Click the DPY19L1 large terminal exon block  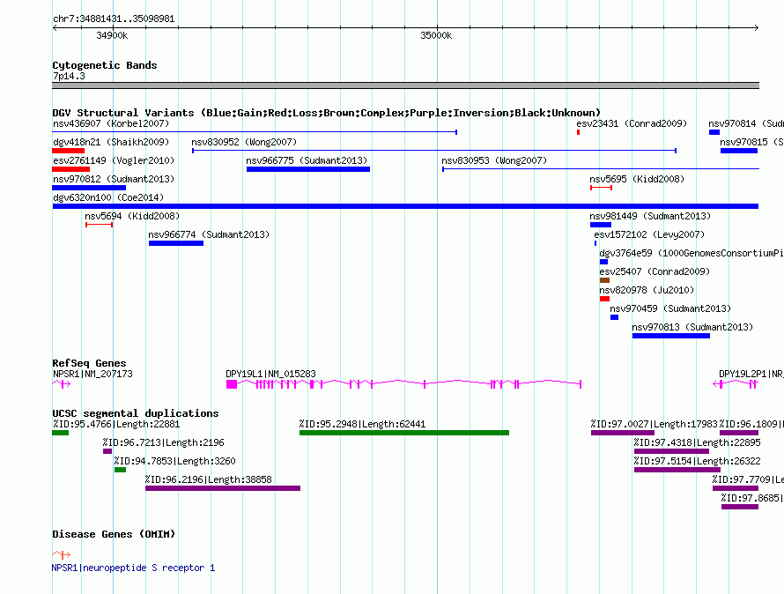tap(232, 384)
